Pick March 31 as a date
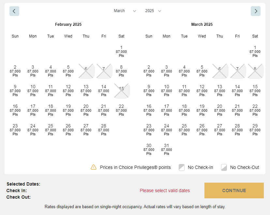 tap(166, 149)
